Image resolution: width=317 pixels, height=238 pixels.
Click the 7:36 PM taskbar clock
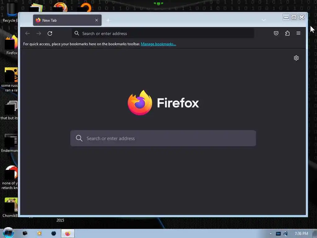pos(301,234)
